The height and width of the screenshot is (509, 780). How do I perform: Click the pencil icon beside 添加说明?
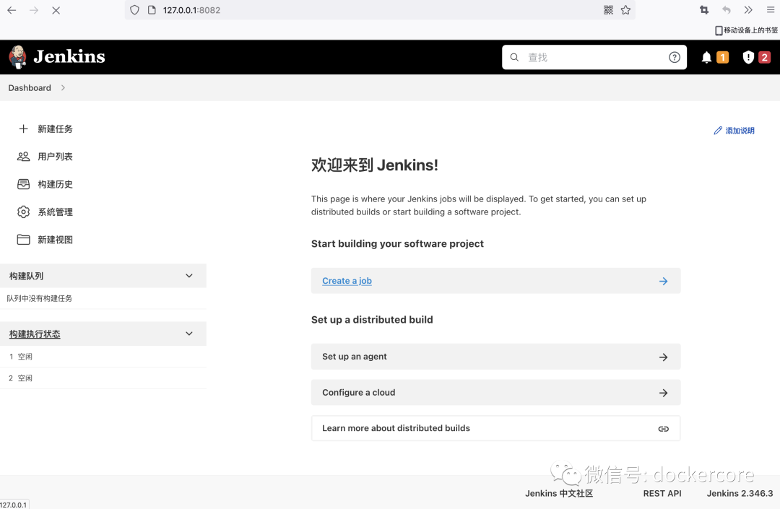click(x=718, y=130)
